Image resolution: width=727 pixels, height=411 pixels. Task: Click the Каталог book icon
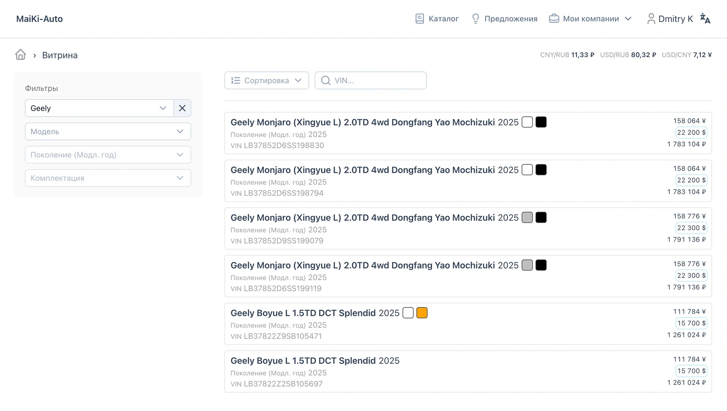[420, 18]
